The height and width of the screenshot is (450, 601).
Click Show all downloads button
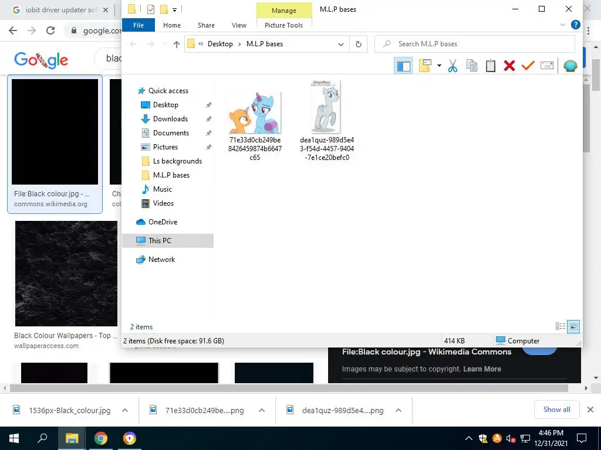click(556, 410)
